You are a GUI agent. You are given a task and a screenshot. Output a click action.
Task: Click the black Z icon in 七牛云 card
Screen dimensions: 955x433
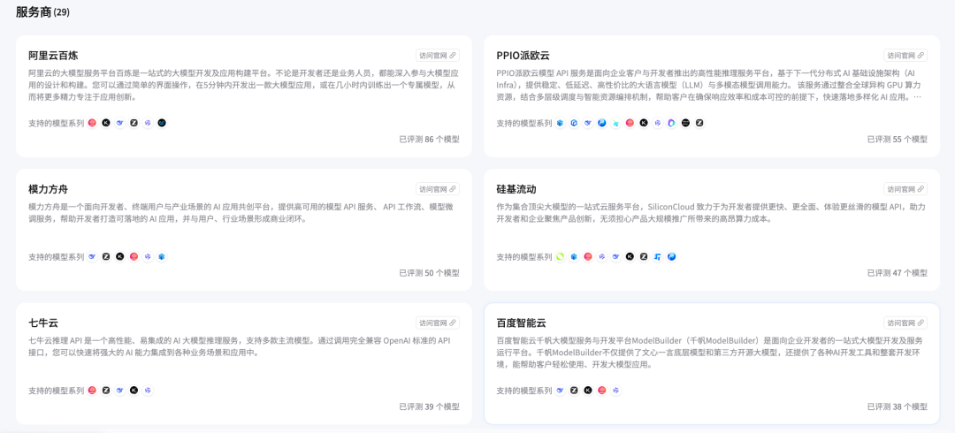tap(106, 391)
